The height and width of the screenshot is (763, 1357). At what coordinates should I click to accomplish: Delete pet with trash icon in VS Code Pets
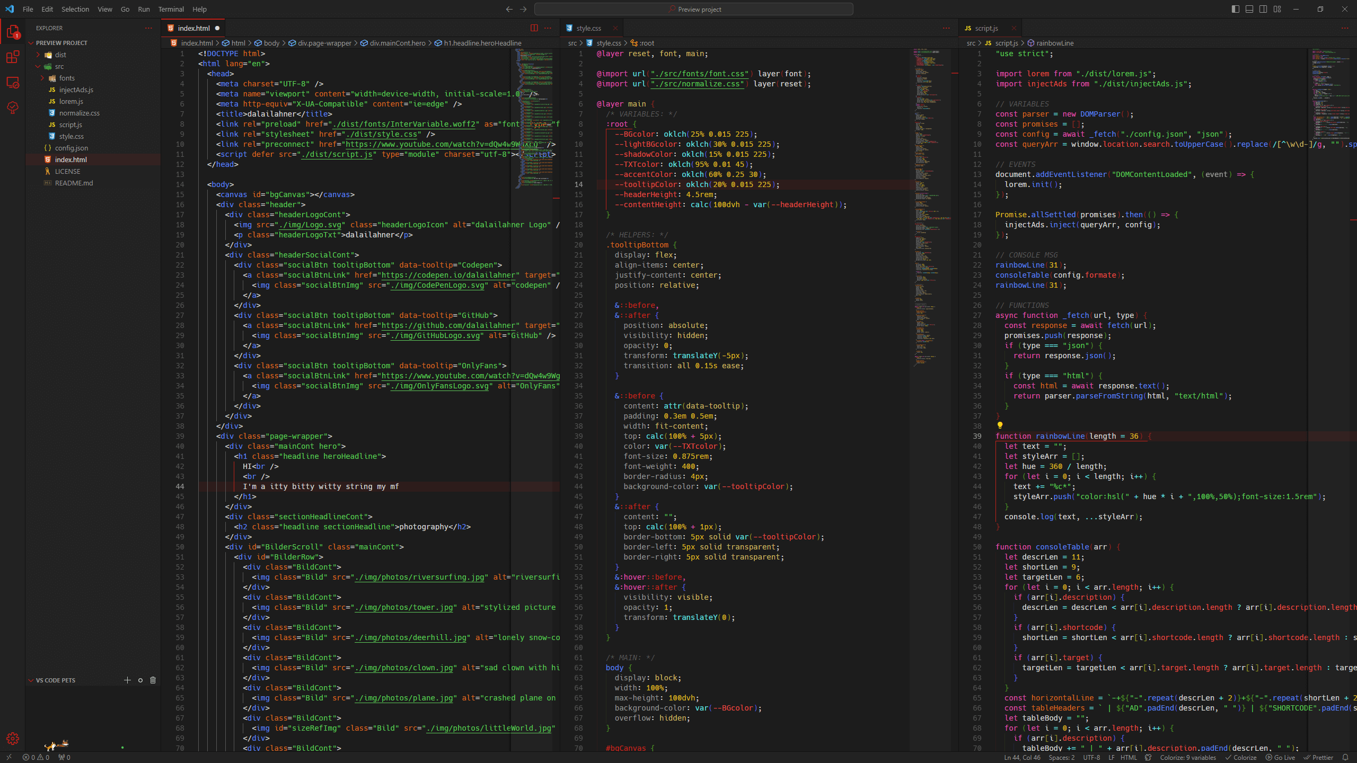click(153, 680)
